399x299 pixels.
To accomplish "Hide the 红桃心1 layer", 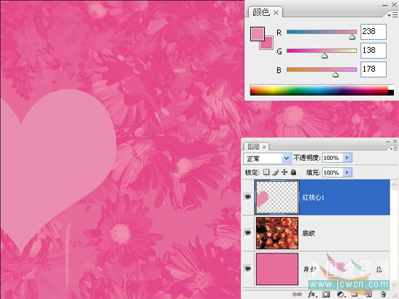I will (247, 197).
